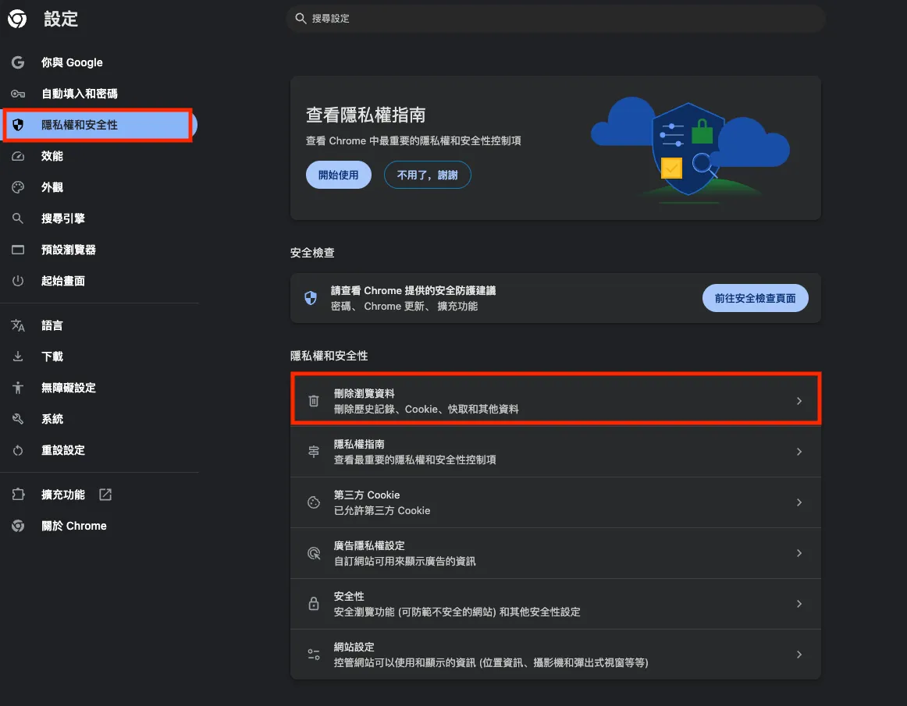Expand the 第三方 Cookie settings row

799,502
